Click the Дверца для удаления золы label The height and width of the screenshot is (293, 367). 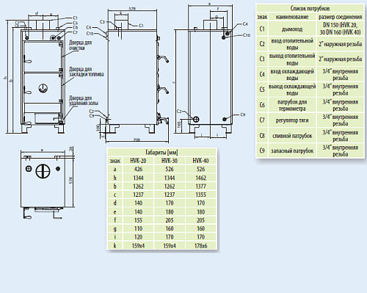pyautogui.click(x=83, y=101)
